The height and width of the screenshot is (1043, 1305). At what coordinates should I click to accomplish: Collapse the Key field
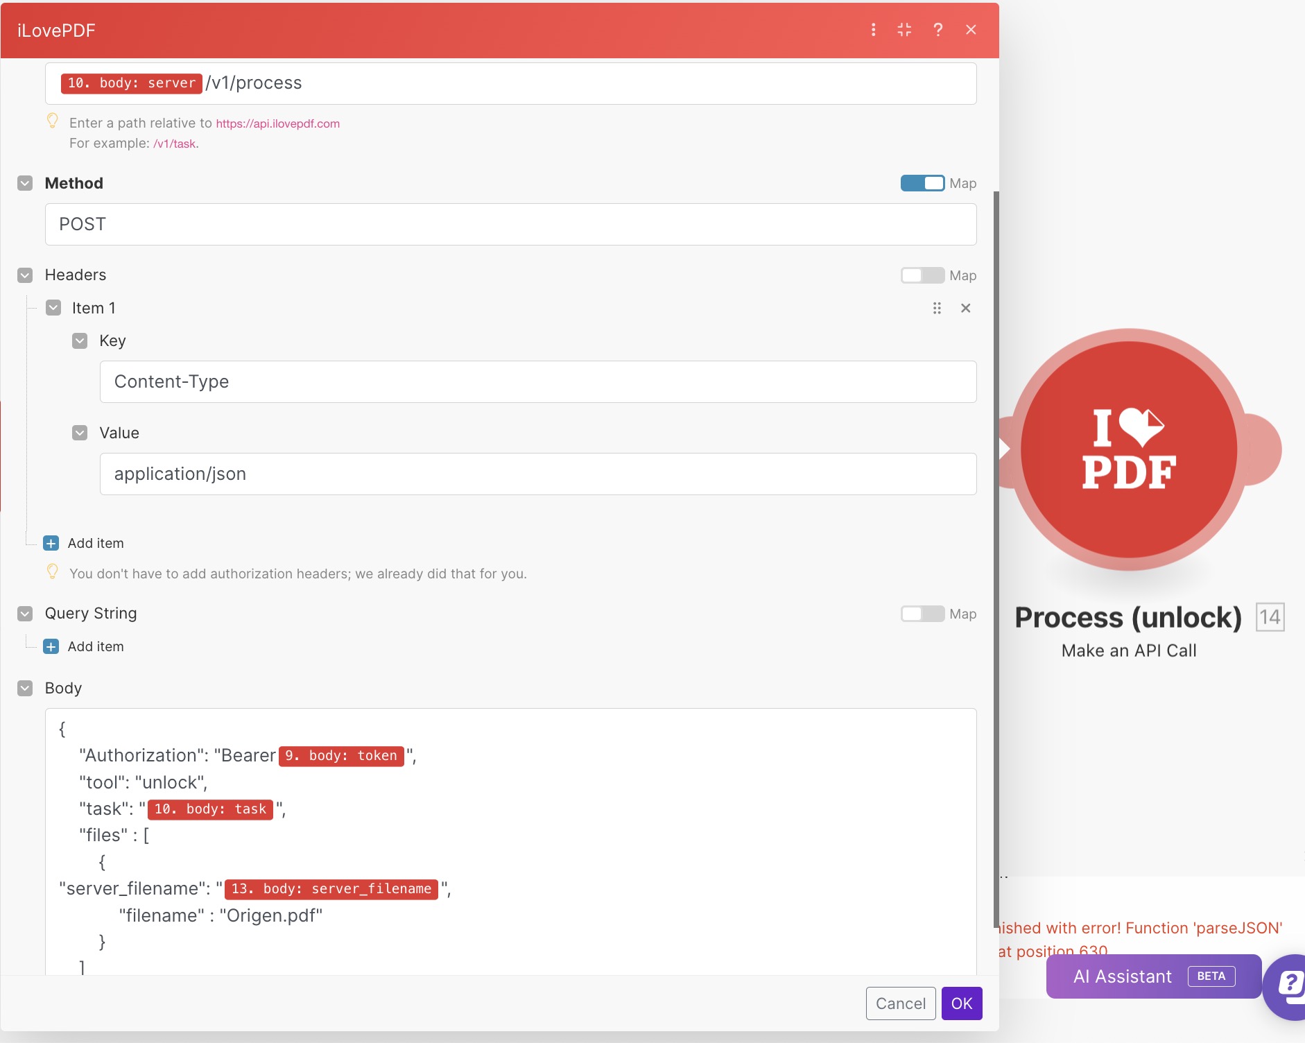pos(80,341)
